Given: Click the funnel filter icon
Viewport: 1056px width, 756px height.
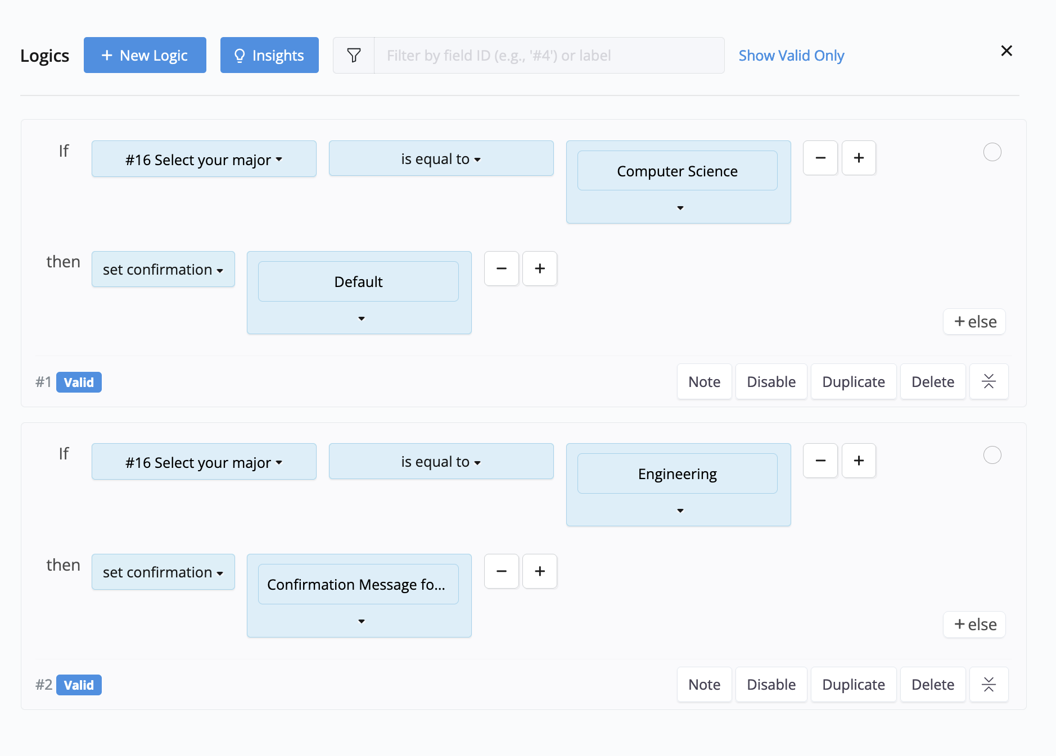Looking at the screenshot, I should [354, 56].
